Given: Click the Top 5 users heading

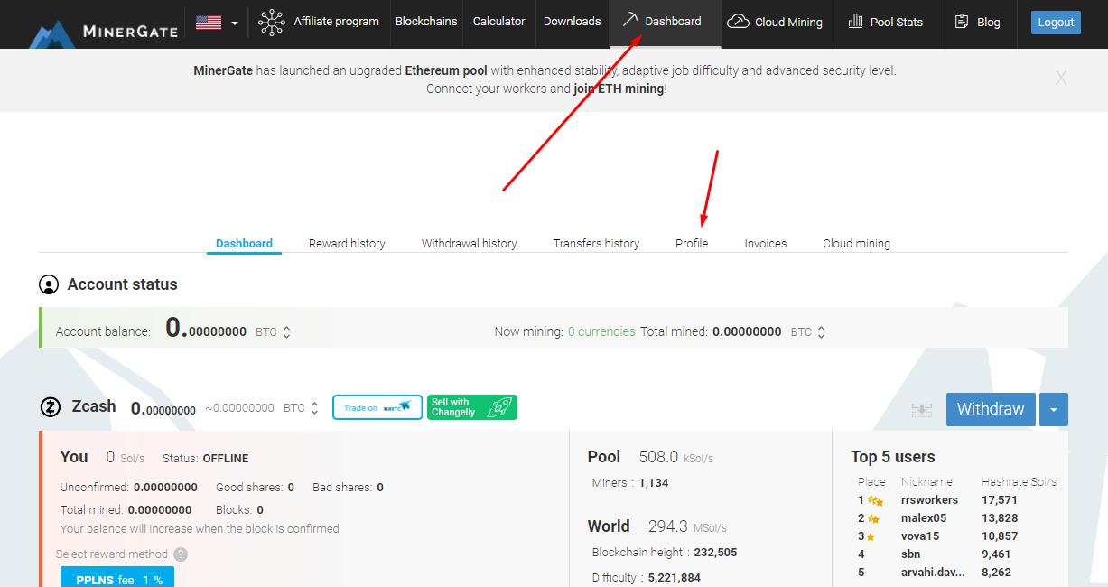Looking at the screenshot, I should pos(892,457).
